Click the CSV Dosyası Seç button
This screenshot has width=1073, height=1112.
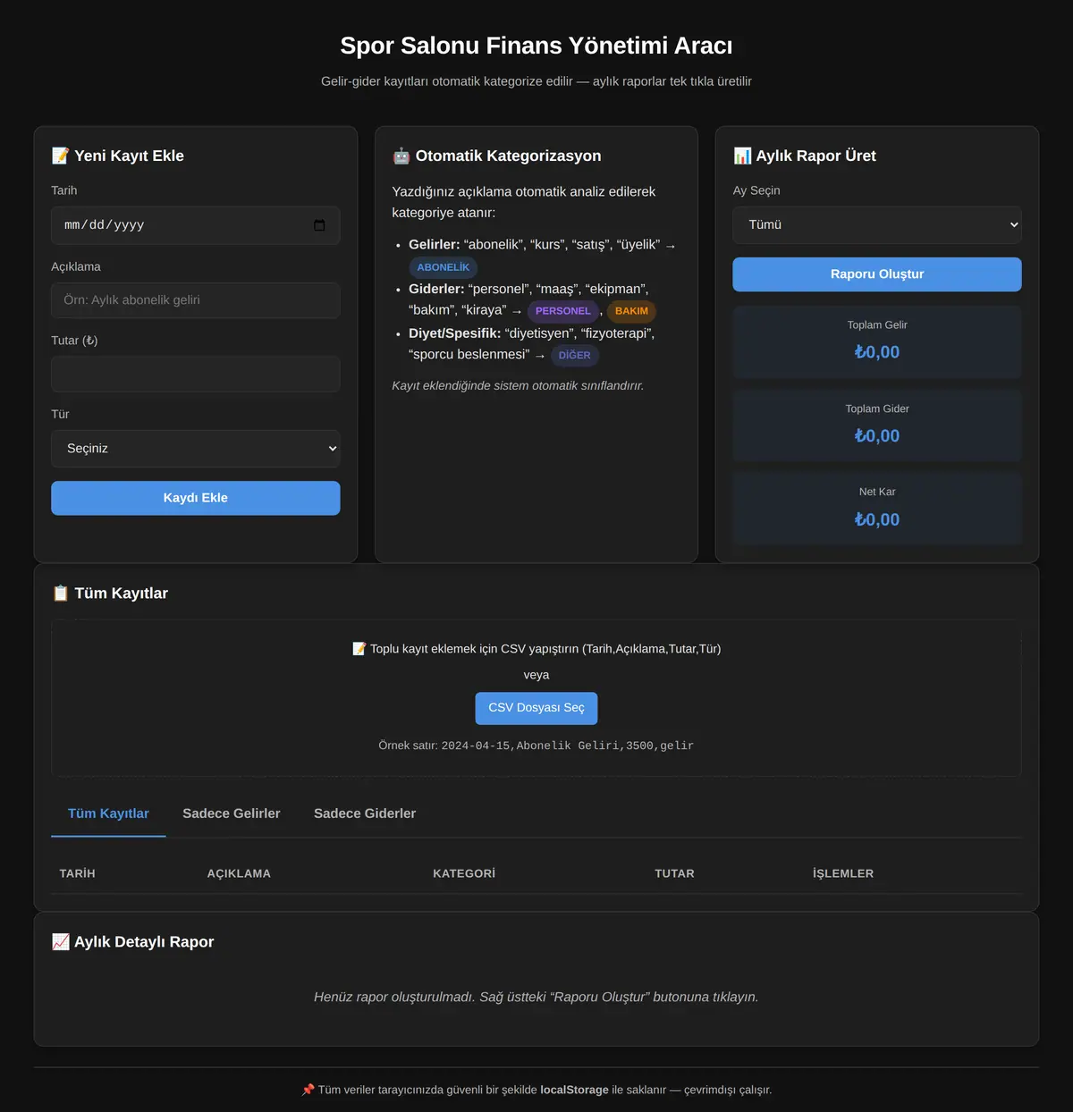536,708
